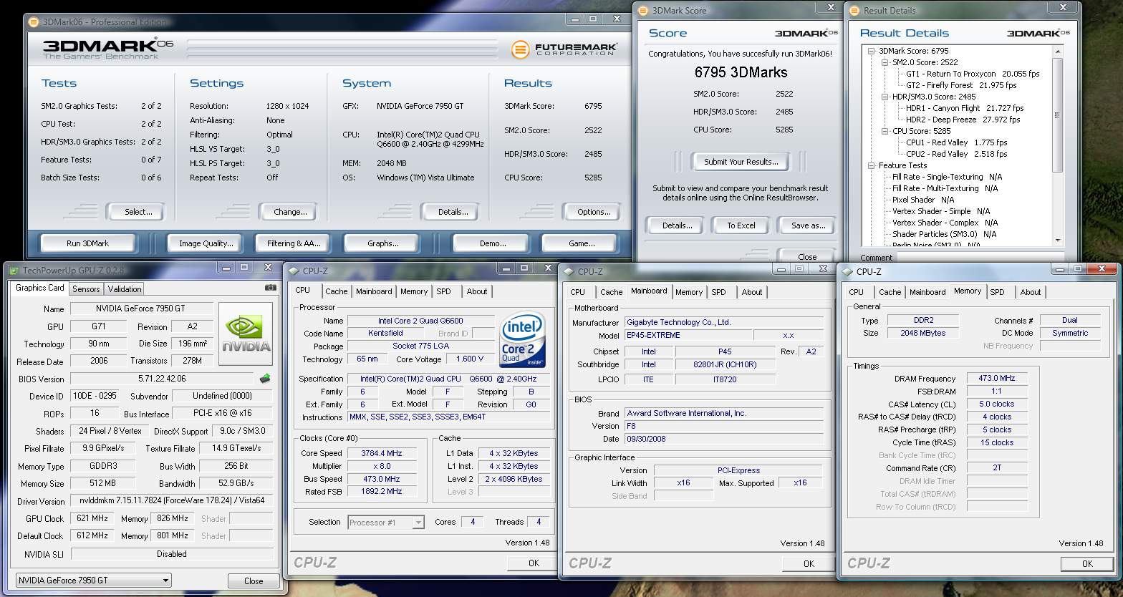Click Change... under Settings
Viewport: 1123px width, 597px height.
pyautogui.click(x=290, y=212)
